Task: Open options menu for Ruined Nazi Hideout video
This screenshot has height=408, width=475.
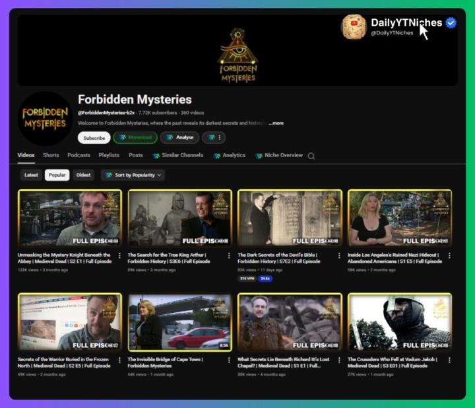Action: [x=449, y=255]
